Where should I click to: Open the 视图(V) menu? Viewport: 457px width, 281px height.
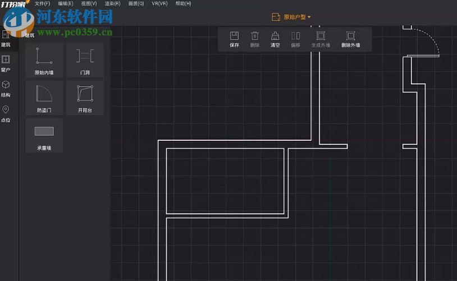click(89, 3)
